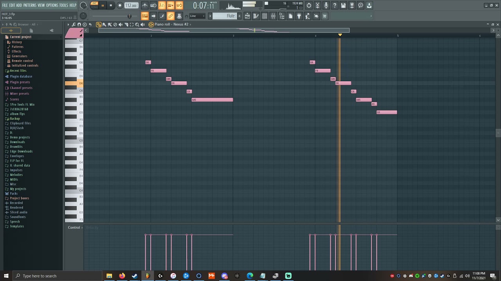Expand the Nexus #2 target channel arrow
The image size is (501, 281).
click(191, 25)
